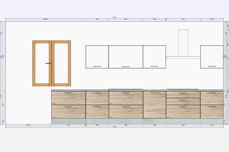Select the far right upper wall cabinet
Screen dimensions: 229x152
(212, 57)
